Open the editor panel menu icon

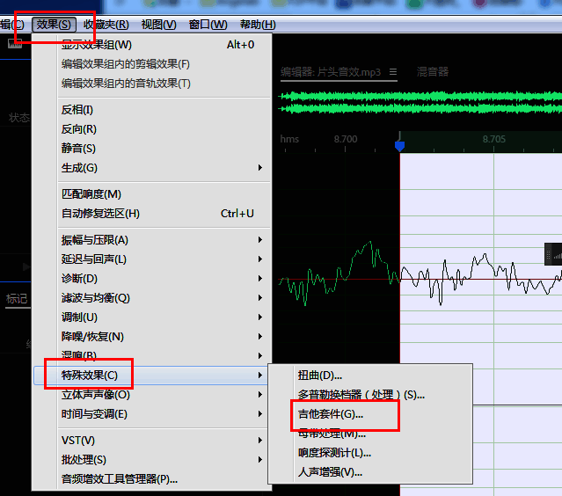click(393, 72)
